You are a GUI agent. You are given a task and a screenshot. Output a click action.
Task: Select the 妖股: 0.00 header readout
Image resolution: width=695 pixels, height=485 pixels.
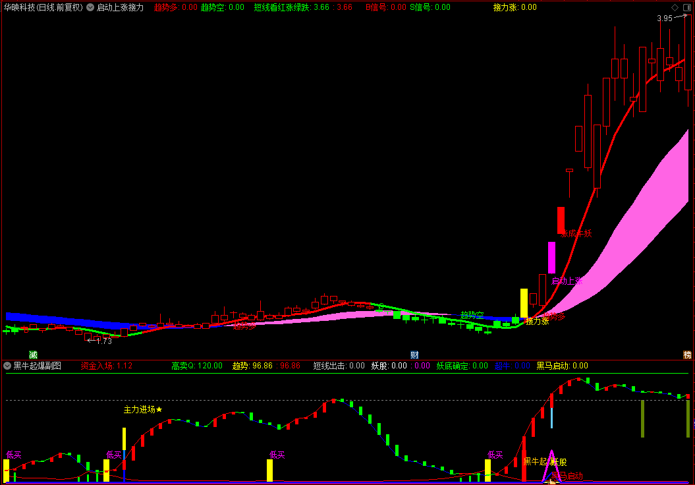coord(389,366)
